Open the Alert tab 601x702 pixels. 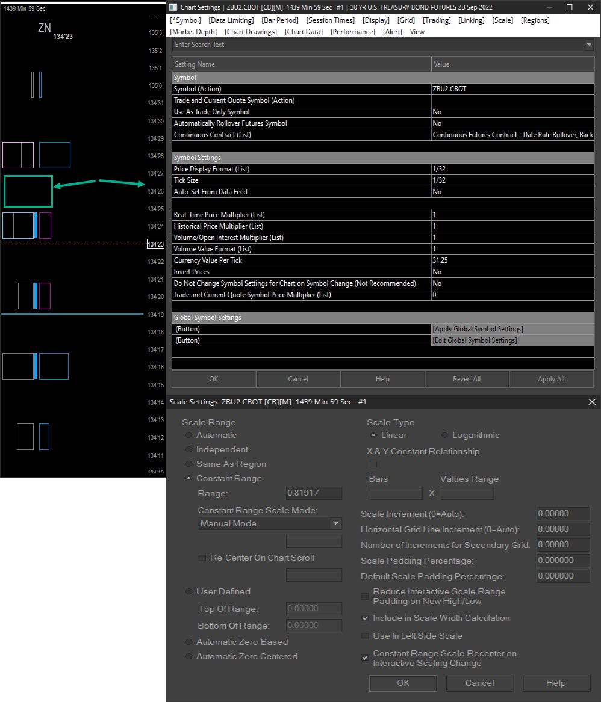[x=392, y=32]
